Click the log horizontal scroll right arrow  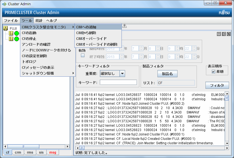tap(227, 148)
